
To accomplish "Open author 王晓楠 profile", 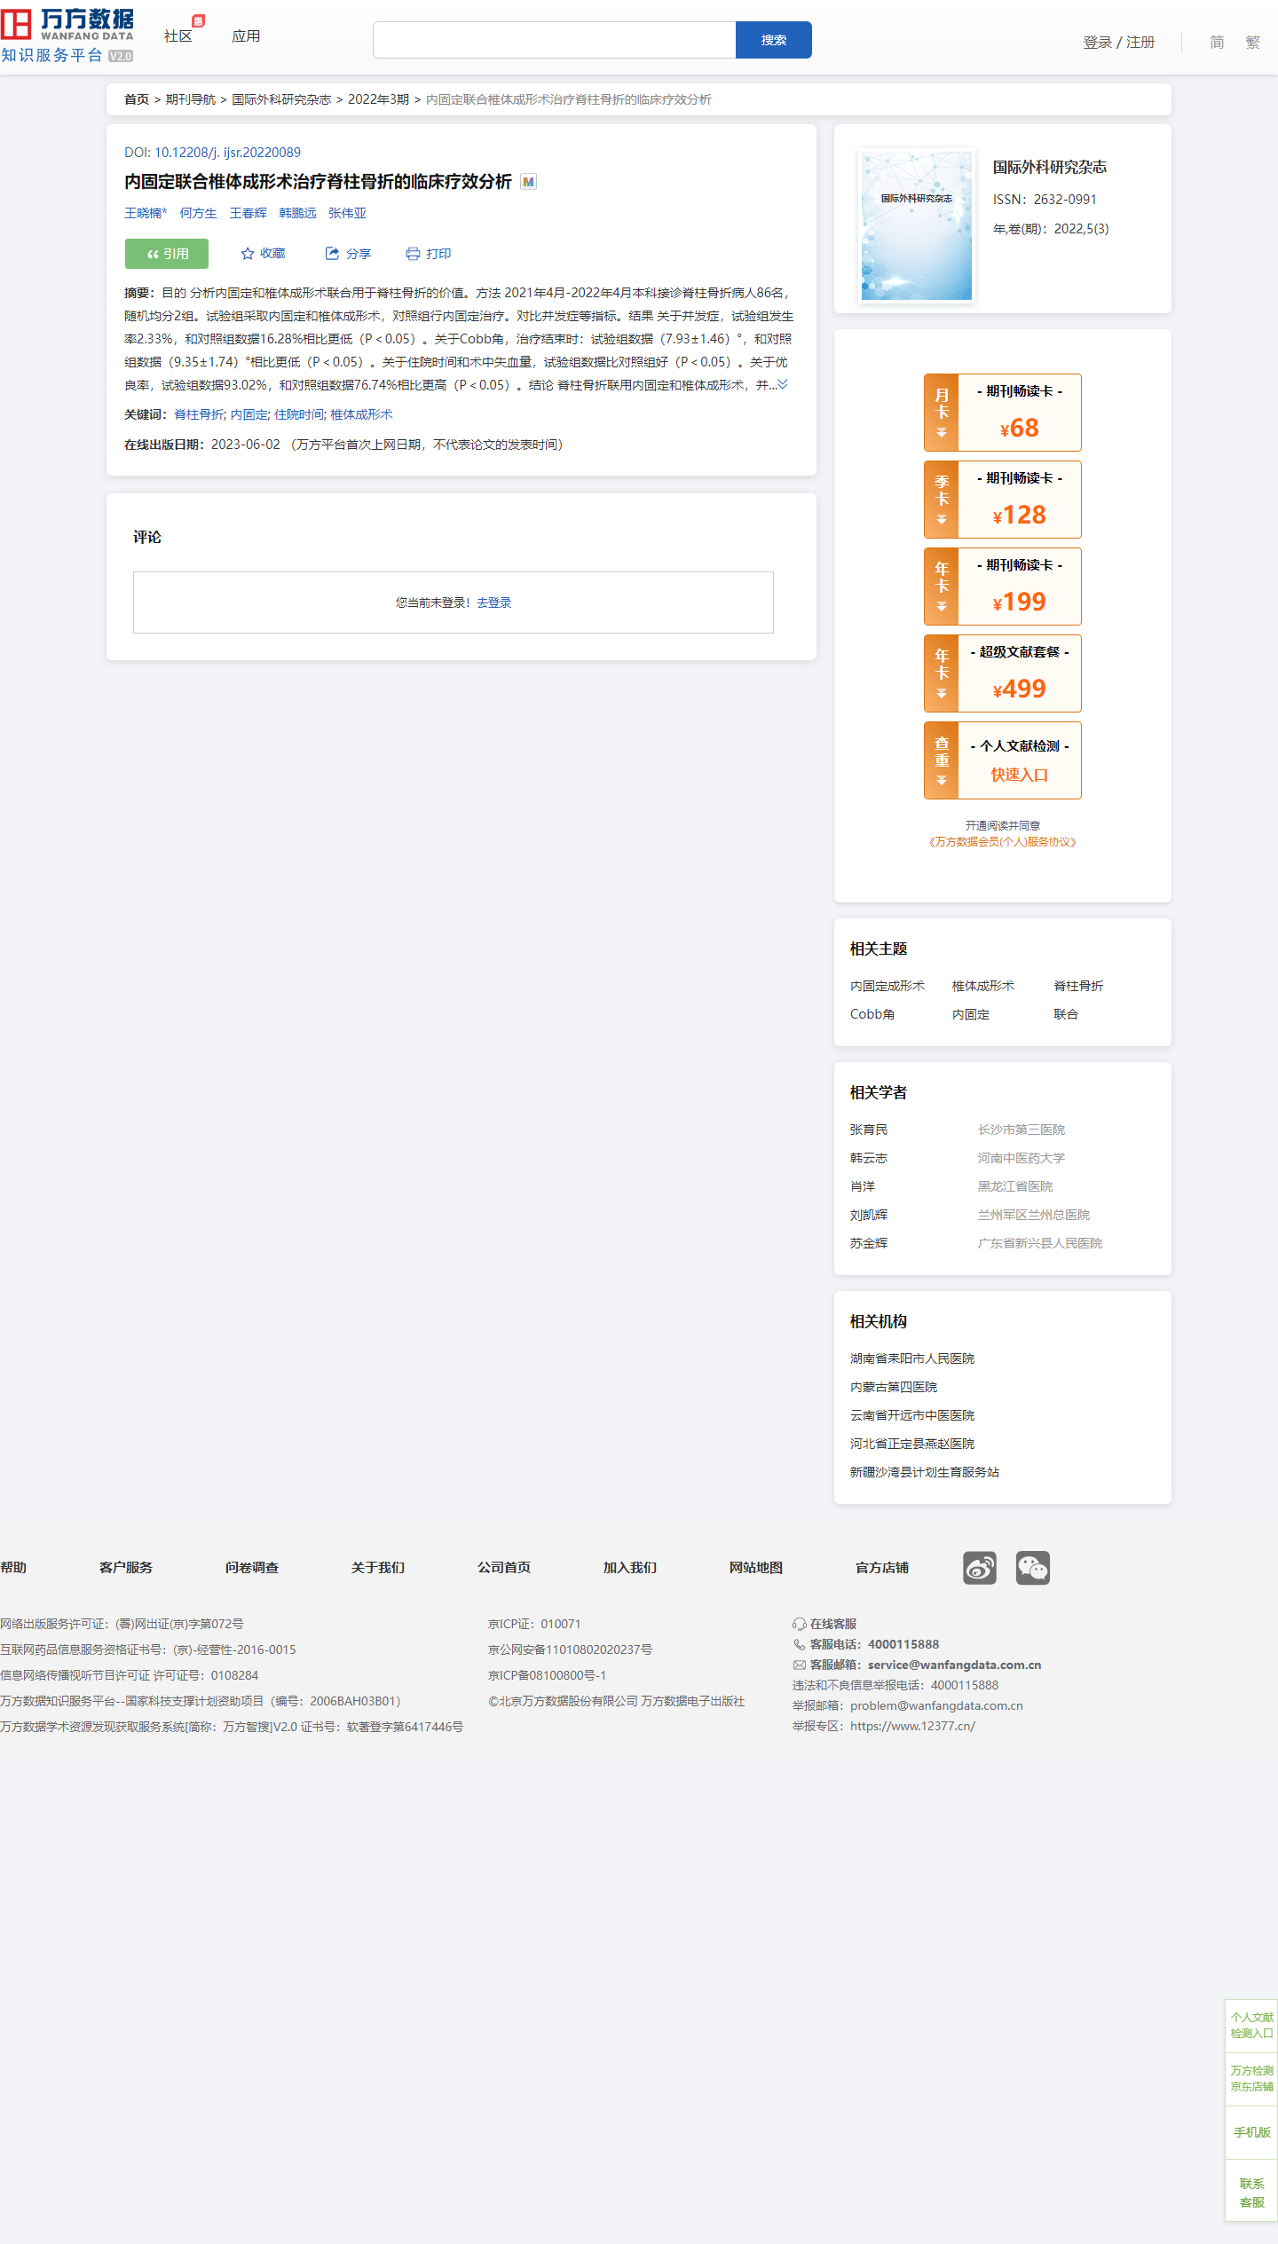I will (x=144, y=213).
